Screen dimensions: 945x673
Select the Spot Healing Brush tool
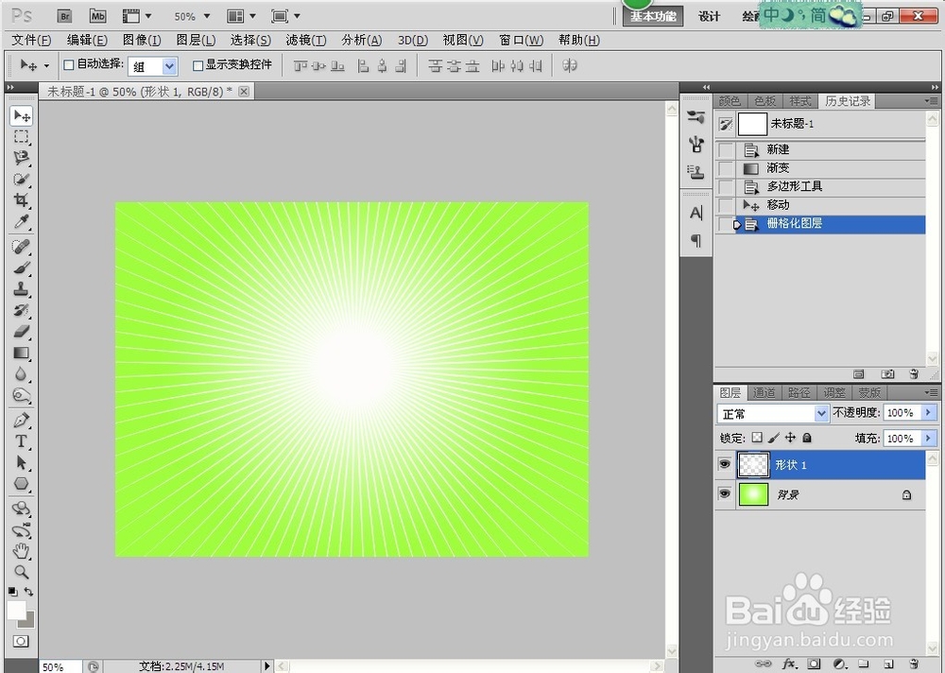[22, 247]
